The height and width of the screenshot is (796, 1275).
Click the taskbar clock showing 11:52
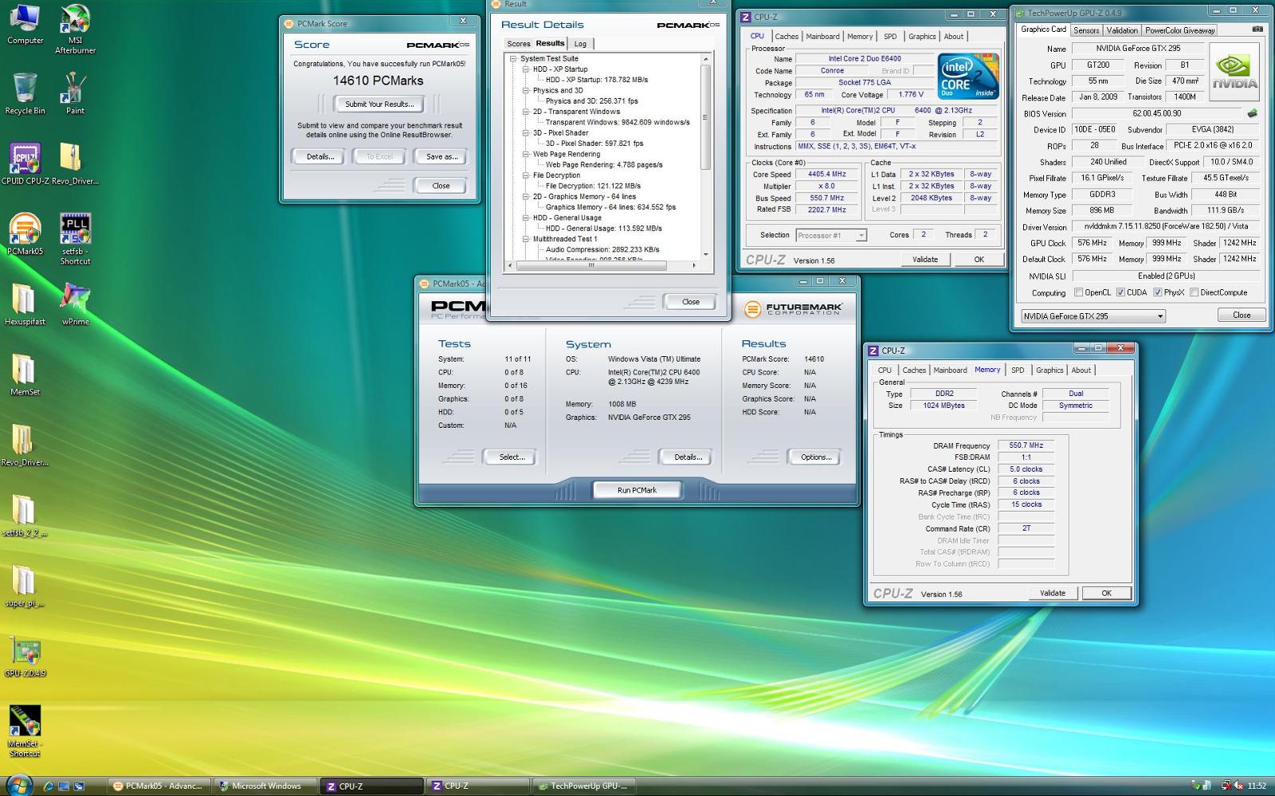pos(1257,786)
